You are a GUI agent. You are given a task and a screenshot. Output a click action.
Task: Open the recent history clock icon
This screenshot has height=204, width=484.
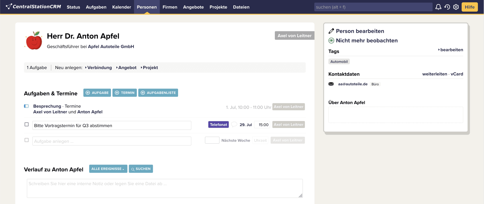(447, 7)
